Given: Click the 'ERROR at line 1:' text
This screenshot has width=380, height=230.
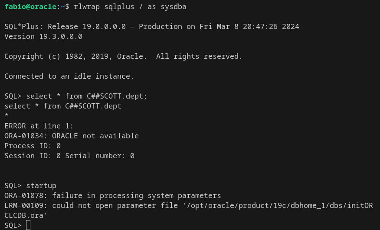Looking at the screenshot, I should pos(39,126).
